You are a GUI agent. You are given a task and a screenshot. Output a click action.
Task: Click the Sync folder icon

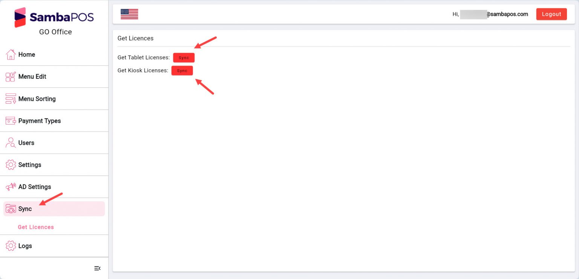pos(11,209)
